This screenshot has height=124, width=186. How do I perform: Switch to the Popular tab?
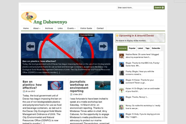coord(132,48)
